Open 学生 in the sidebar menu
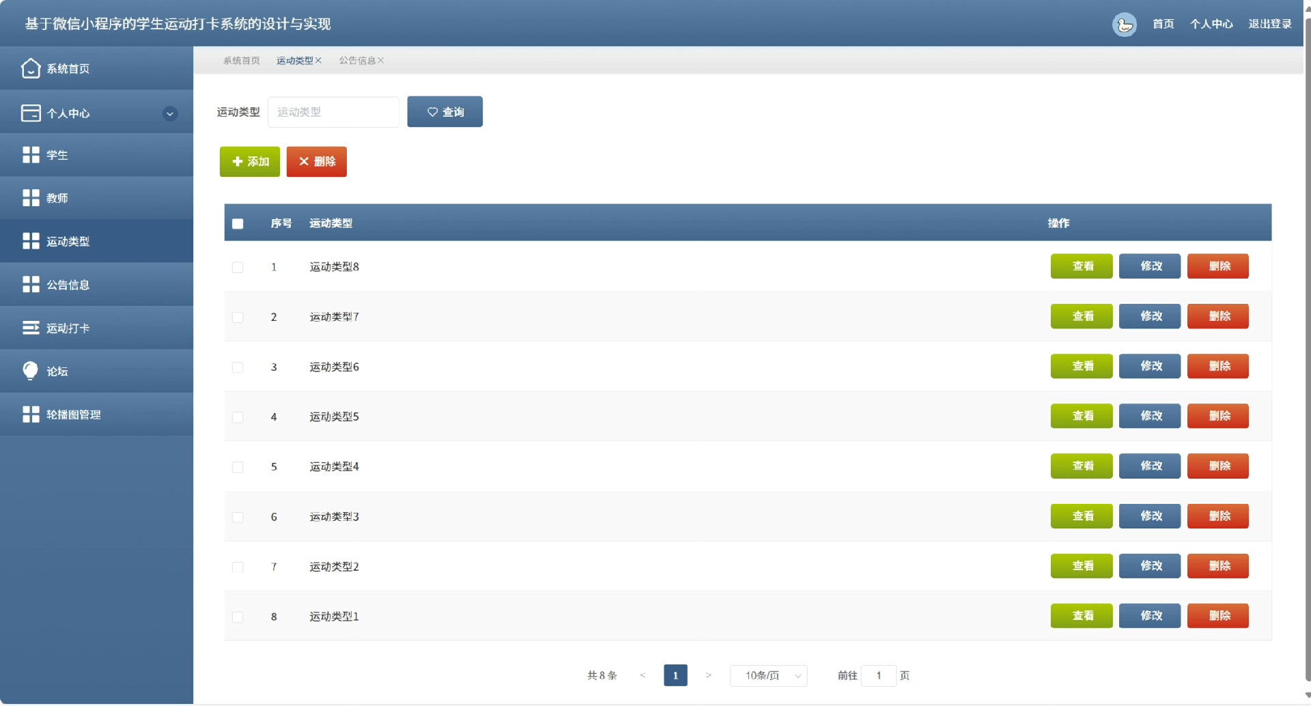The height and width of the screenshot is (706, 1311). click(96, 155)
